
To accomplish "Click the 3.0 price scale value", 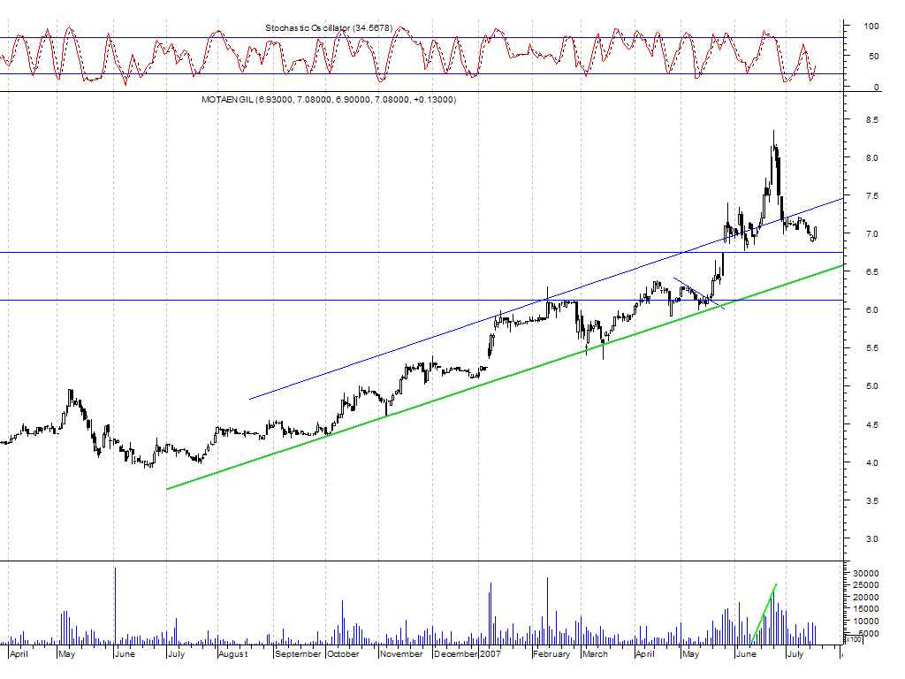I will point(871,538).
